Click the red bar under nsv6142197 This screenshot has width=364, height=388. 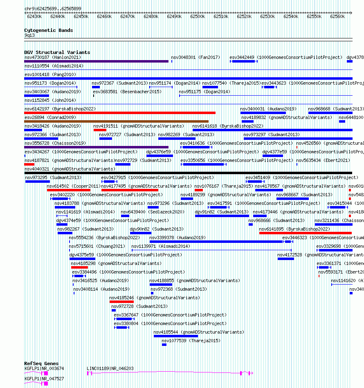click(120, 113)
